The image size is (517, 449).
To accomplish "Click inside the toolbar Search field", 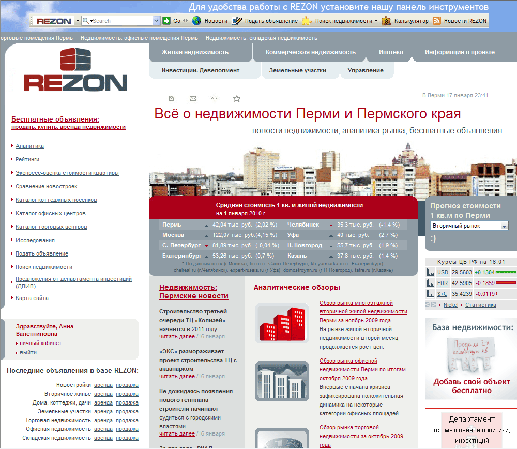I will (x=121, y=21).
